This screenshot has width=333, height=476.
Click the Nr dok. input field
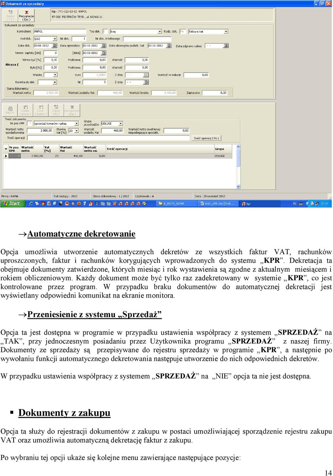point(79,39)
